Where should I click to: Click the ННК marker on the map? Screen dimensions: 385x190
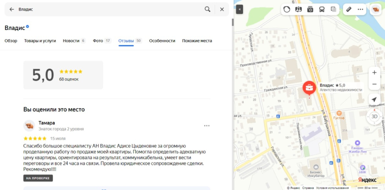pos(362,168)
